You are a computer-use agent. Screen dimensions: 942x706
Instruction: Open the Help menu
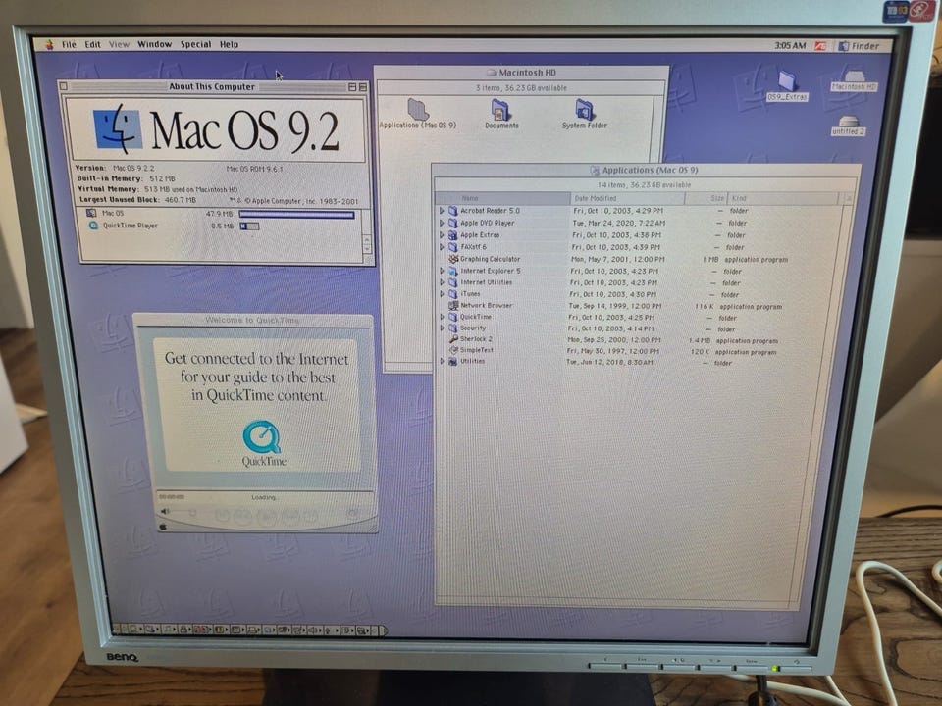229,44
